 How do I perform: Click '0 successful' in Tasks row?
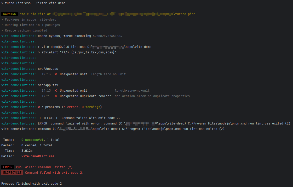tap(32, 140)
